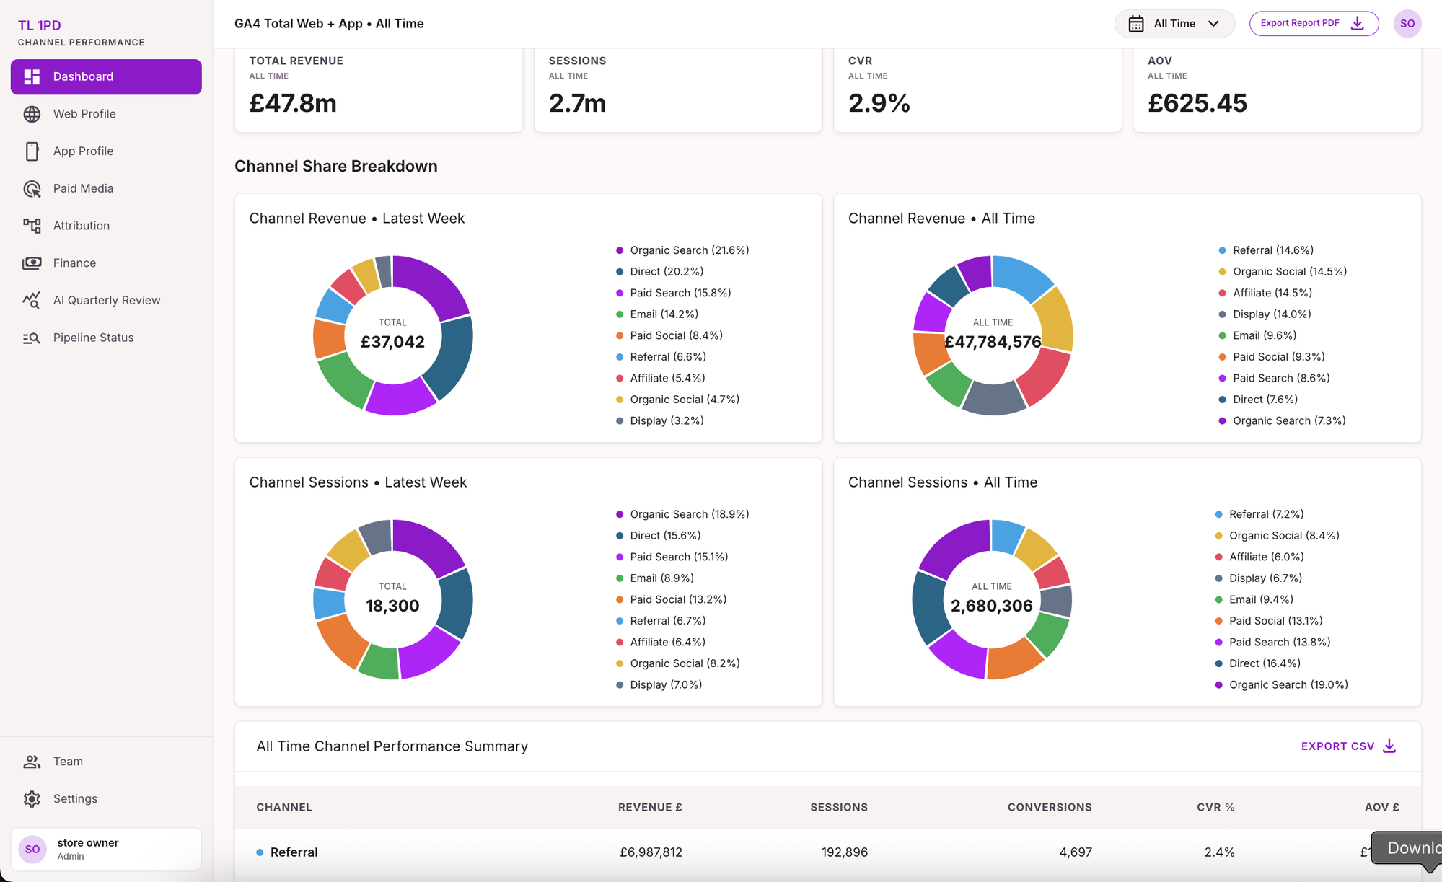Click the REVENUE £ column header

click(650, 808)
